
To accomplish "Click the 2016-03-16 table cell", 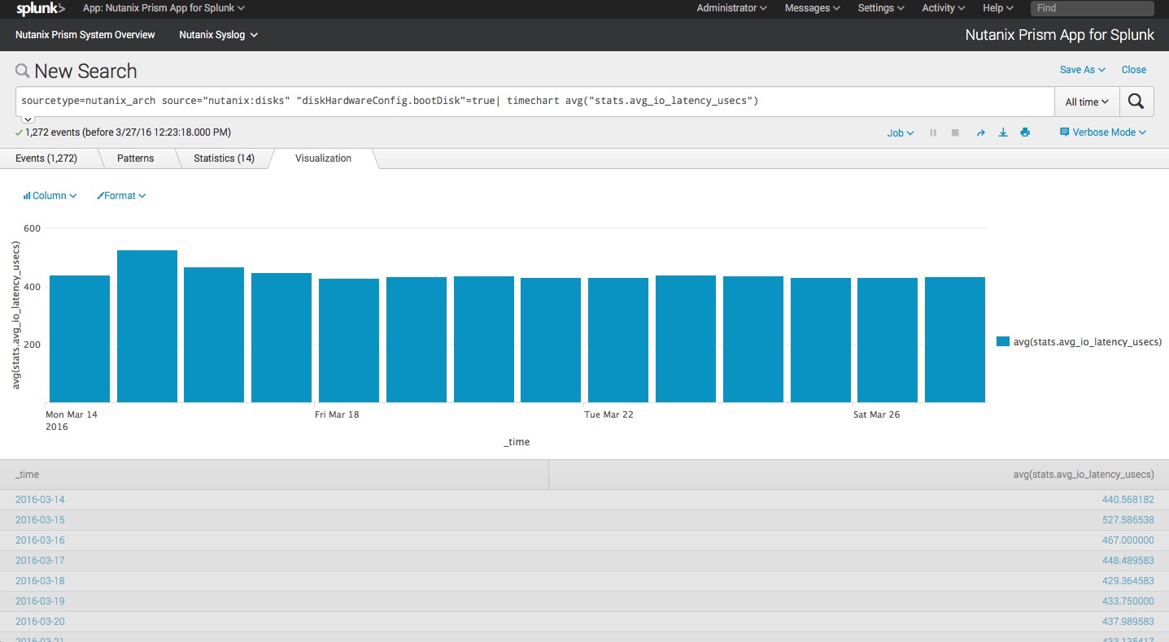I will 40,540.
